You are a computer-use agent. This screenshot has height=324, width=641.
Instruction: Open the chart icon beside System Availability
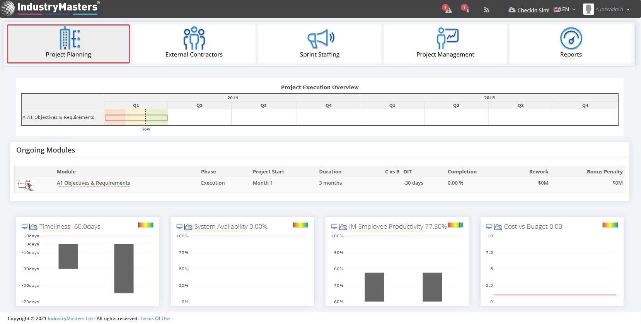tap(188, 227)
